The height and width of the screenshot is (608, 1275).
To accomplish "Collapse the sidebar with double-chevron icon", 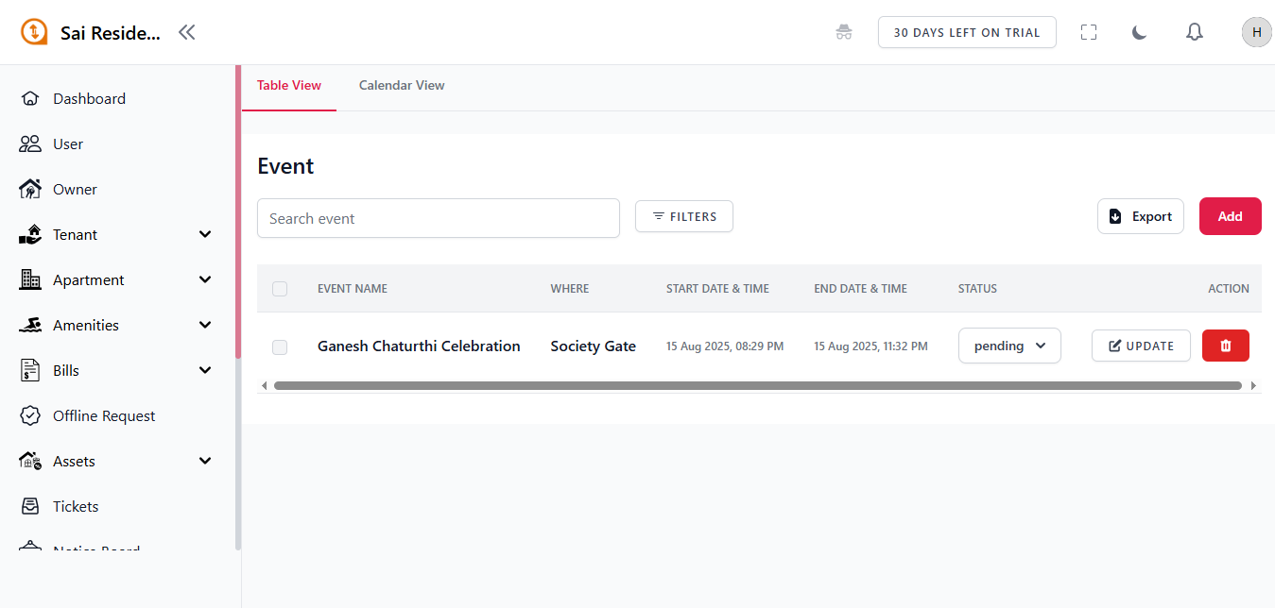I will [187, 32].
